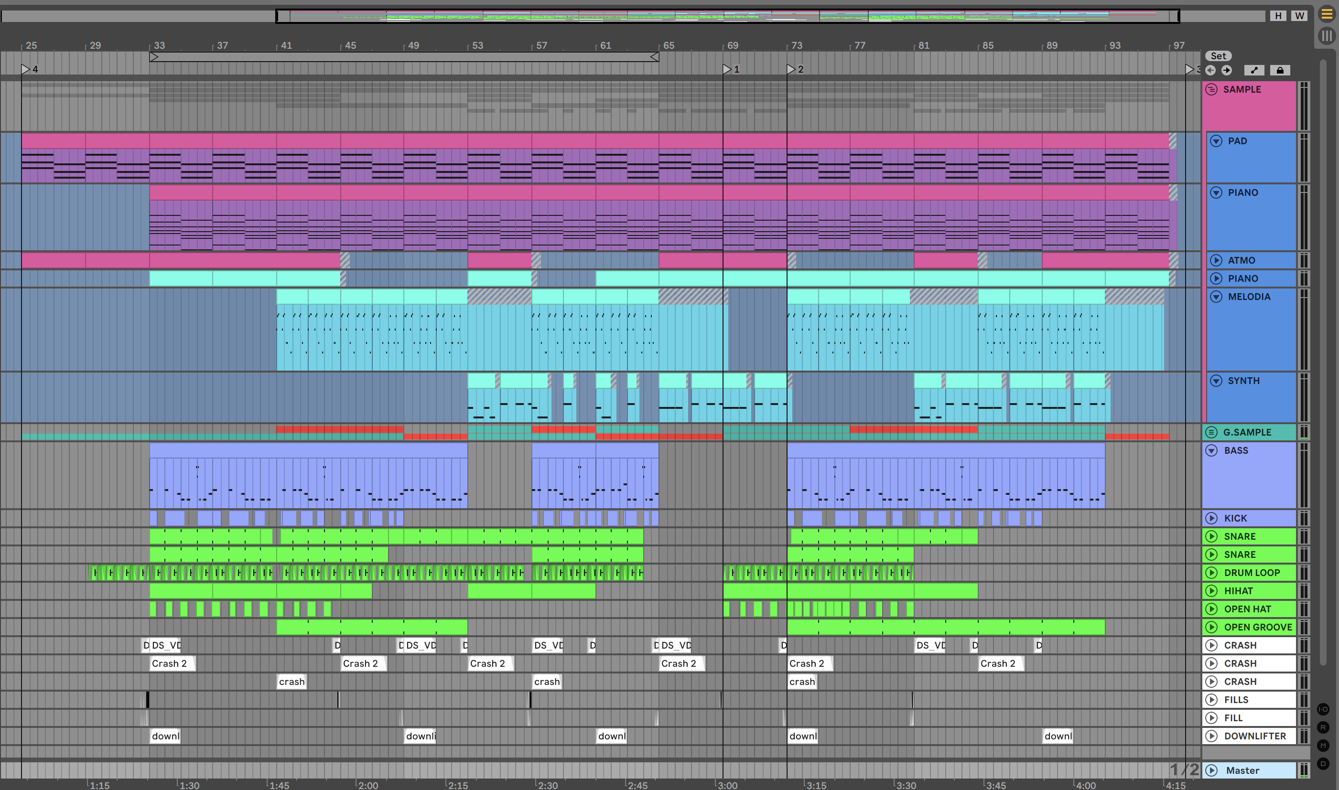Click the W width optimize button

pyautogui.click(x=1300, y=15)
